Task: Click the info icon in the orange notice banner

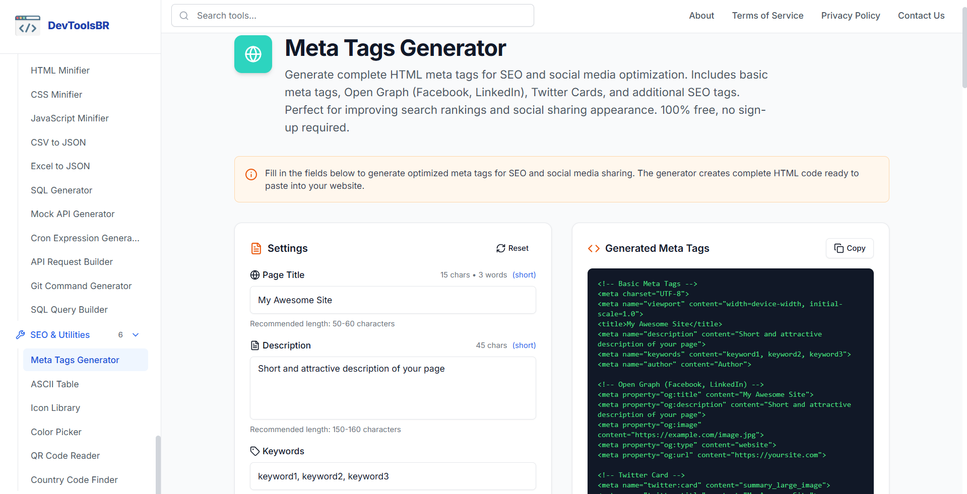Action: (x=251, y=174)
